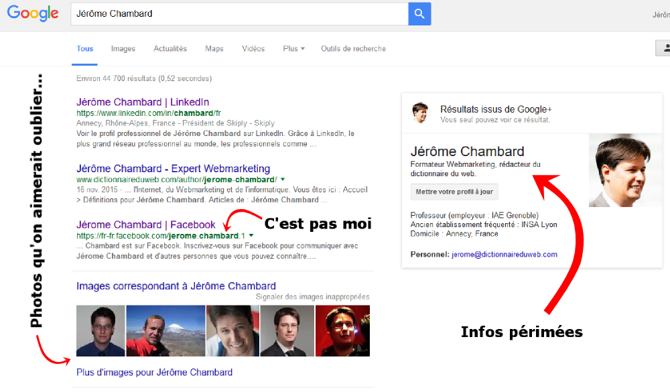Open first image thumbnail of man with glasses
The width and height of the screenshot is (670, 392).
[x=100, y=331]
